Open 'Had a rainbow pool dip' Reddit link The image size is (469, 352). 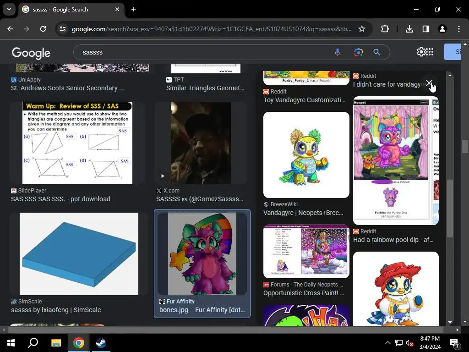[x=393, y=240]
